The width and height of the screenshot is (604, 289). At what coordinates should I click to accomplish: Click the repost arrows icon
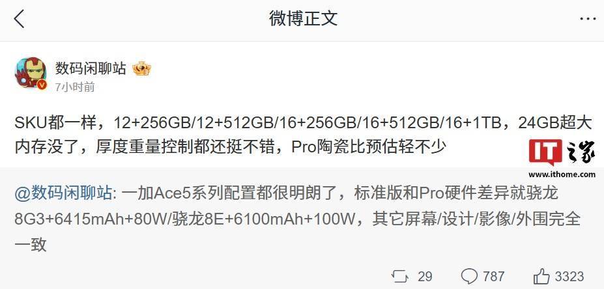[x=399, y=276]
